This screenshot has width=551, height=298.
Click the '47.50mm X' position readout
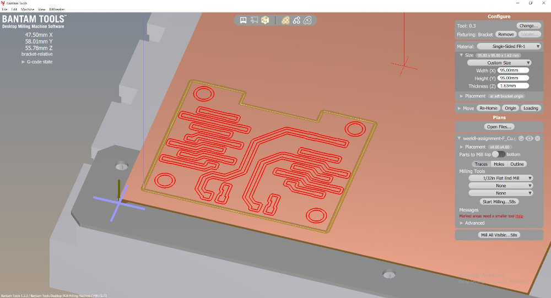(39, 35)
